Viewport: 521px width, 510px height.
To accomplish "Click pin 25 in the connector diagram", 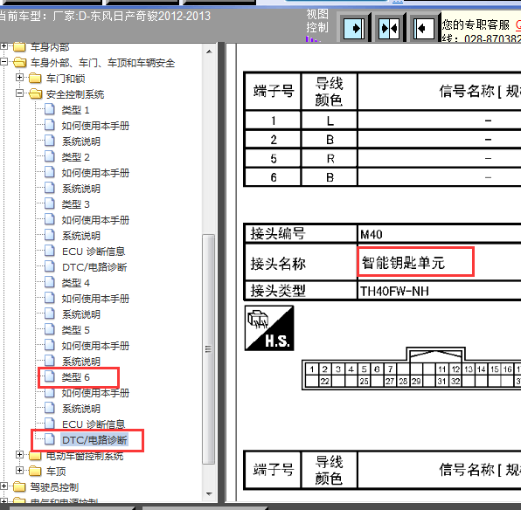I will (365, 381).
